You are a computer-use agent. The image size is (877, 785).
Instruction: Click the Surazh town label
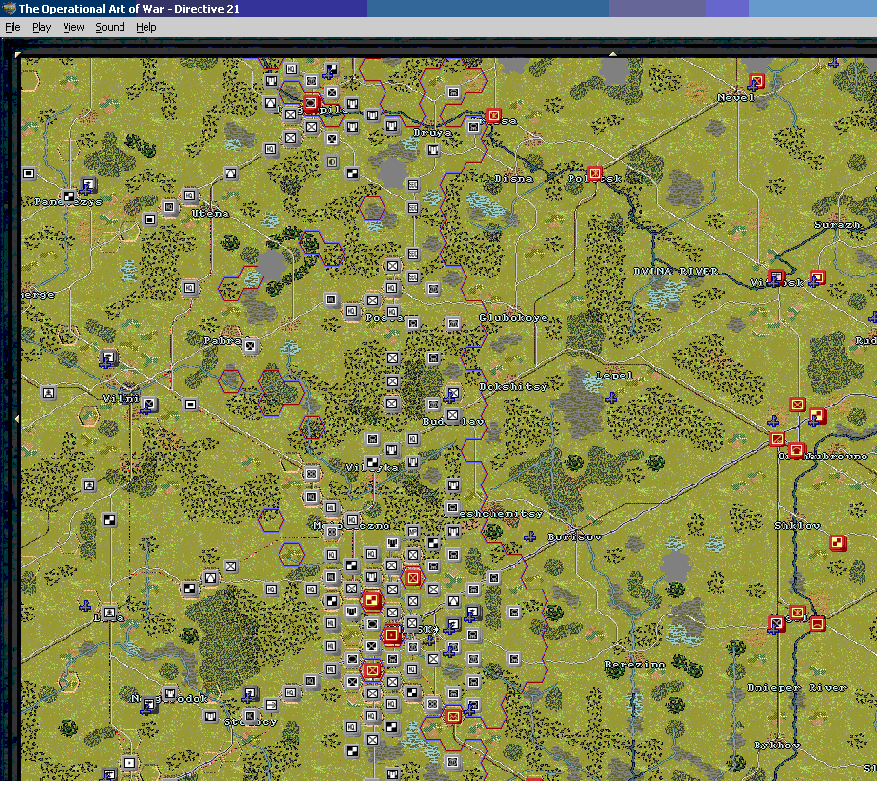point(837,224)
